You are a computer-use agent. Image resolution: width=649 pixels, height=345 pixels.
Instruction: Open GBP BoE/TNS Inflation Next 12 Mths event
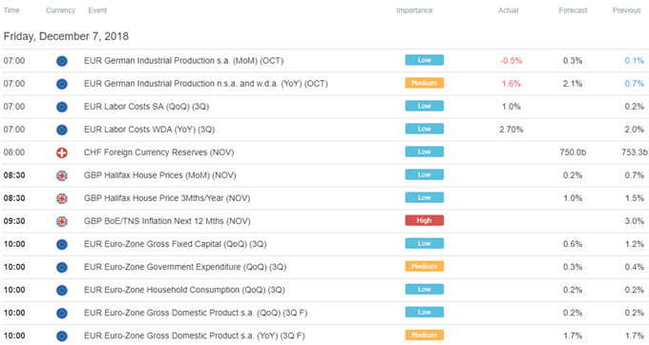(167, 221)
